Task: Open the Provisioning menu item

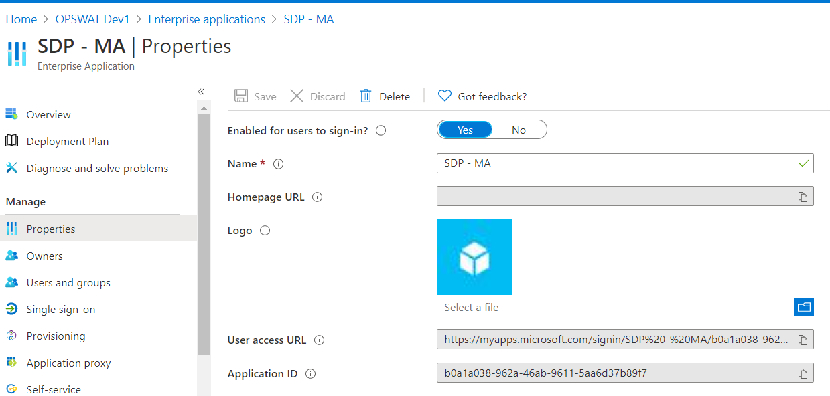Action: coord(56,336)
